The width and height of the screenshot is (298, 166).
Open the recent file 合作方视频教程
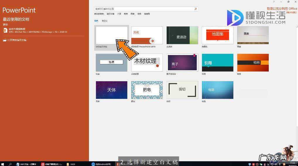17,29
